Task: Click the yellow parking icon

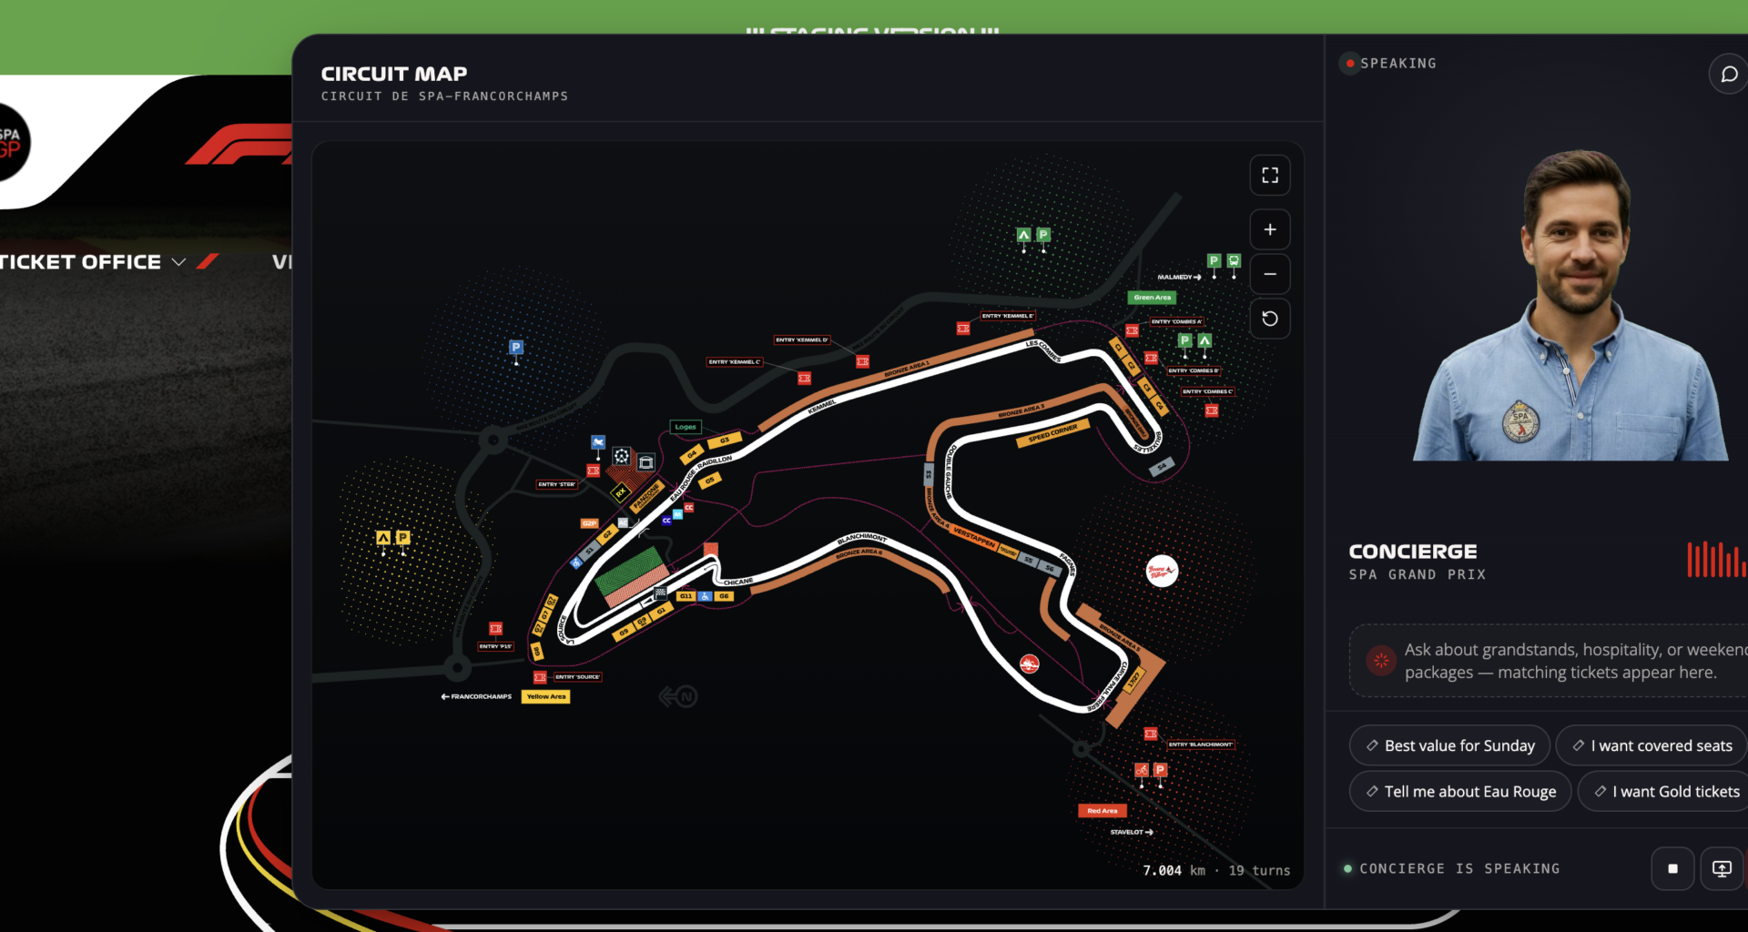Action: (x=403, y=538)
